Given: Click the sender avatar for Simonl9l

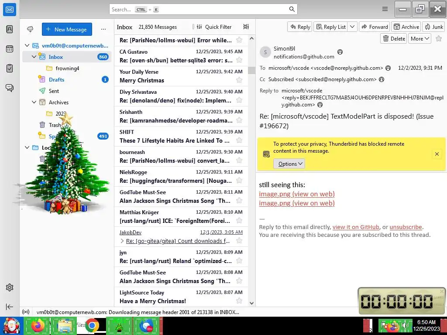Looking at the screenshot, I should pyautogui.click(x=265, y=52).
